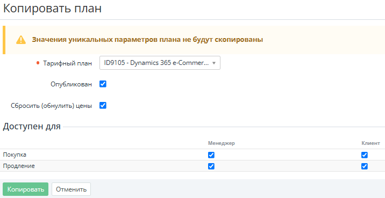Toggle Покупка checkbox for Менеджер
385x198 pixels.
coord(211,155)
